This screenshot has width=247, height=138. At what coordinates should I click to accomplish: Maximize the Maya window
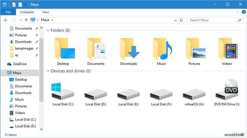tap(228, 4)
